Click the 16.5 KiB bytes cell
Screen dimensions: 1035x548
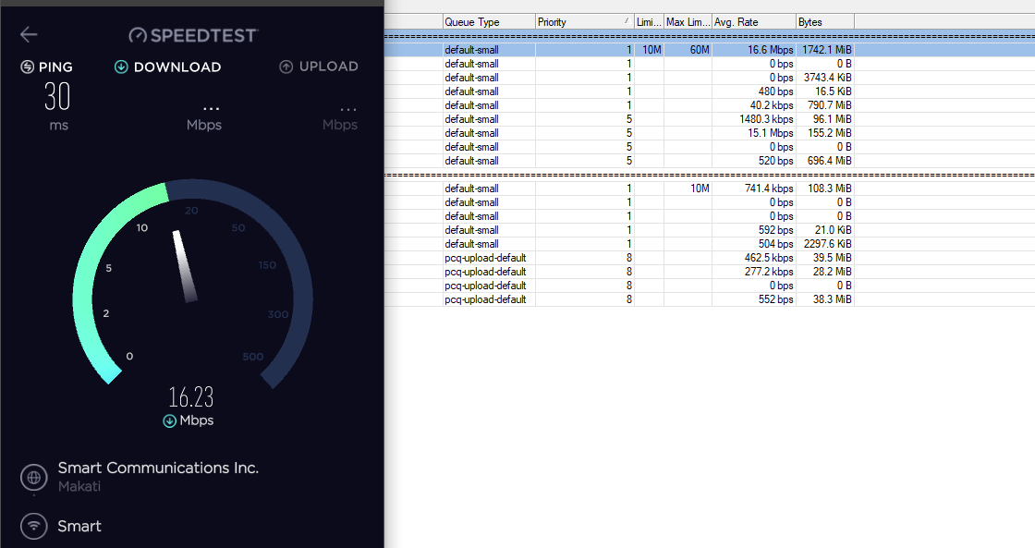825,91
